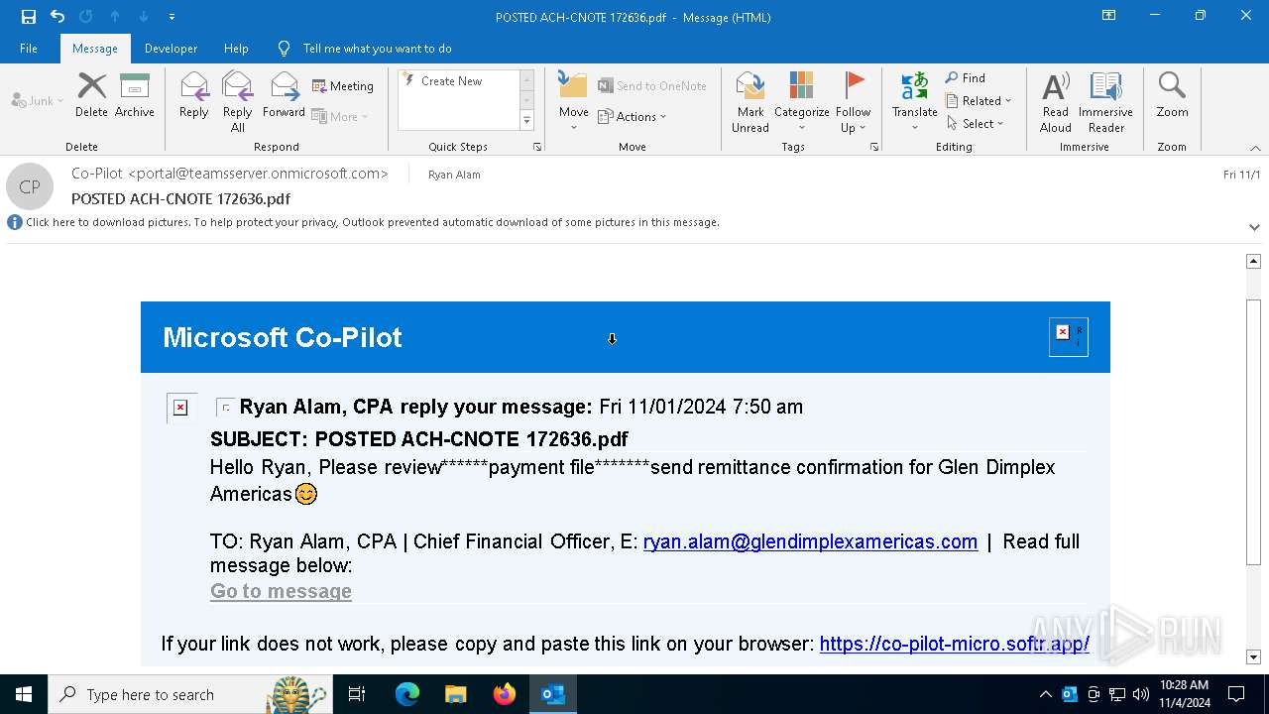Open Immersive Reader
This screenshot has height=714, width=1269.
click(x=1106, y=102)
